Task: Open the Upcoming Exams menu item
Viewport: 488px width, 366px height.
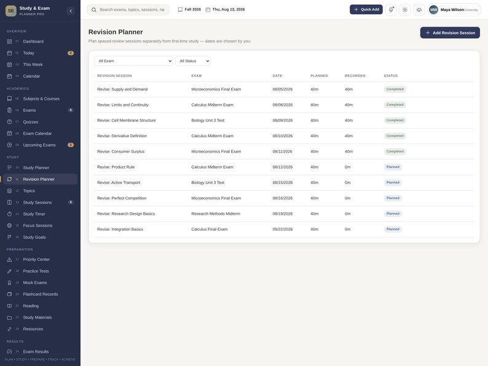Action: point(40,145)
